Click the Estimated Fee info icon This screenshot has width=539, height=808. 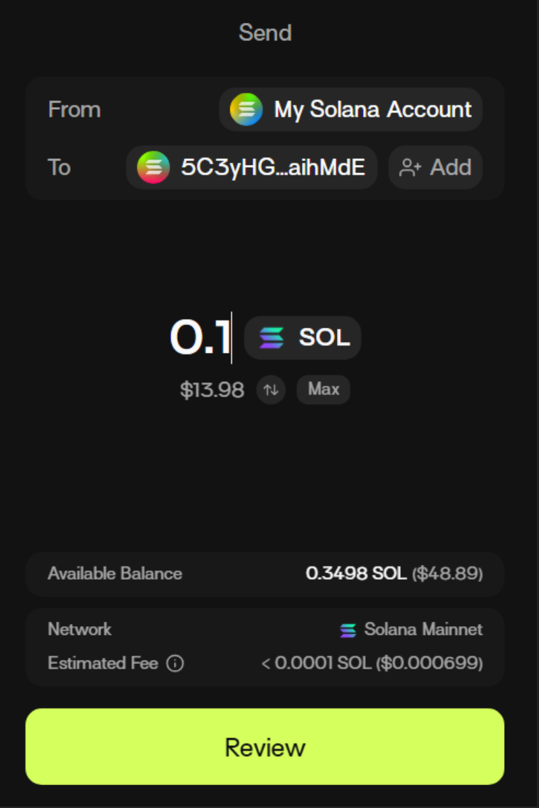click(175, 664)
